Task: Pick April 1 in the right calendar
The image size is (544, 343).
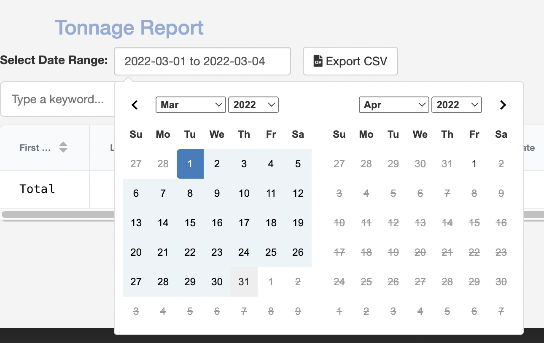Action: click(474, 164)
